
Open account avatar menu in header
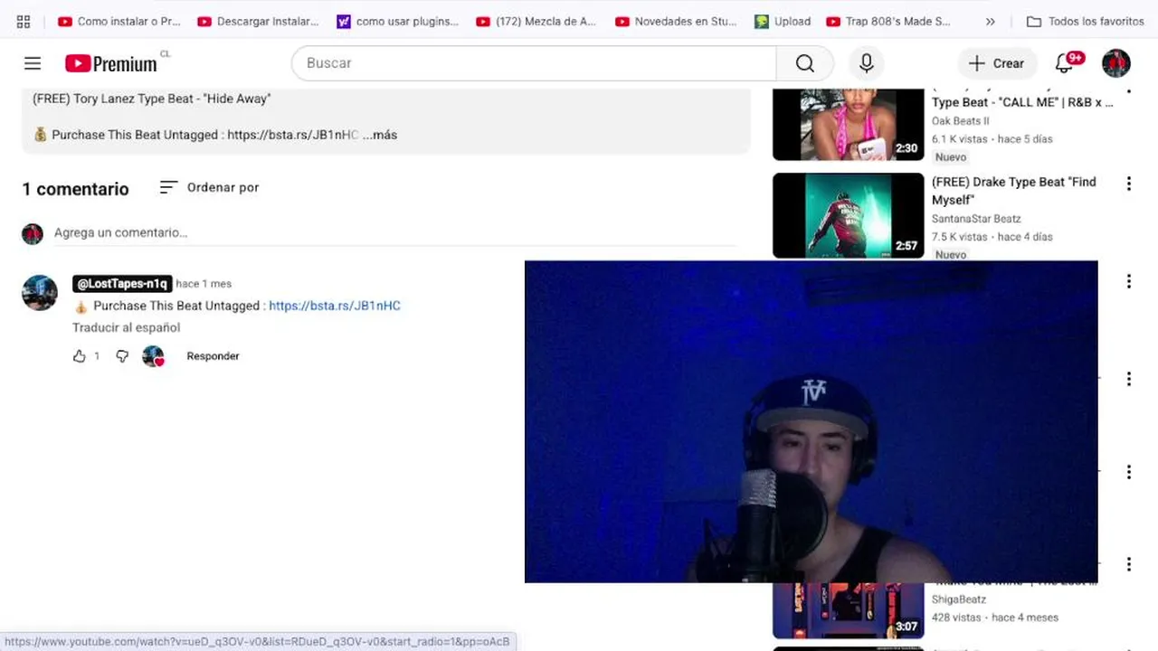1116,63
